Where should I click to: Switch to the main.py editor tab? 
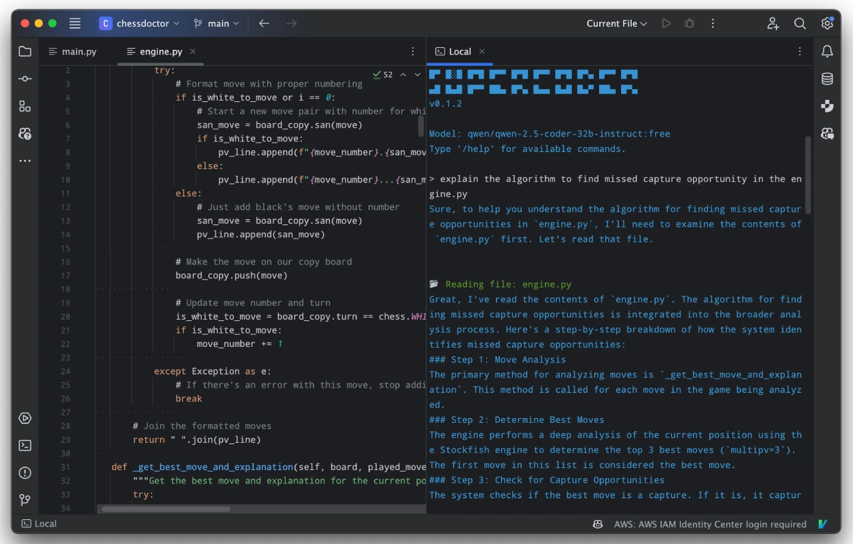73,51
